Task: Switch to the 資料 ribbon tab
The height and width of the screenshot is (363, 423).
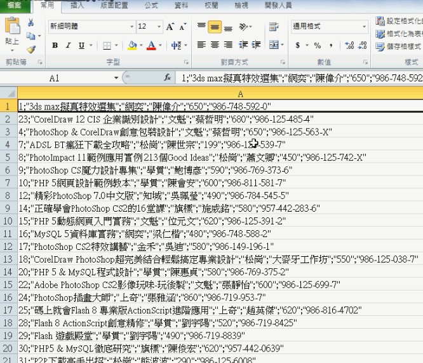Action: pyautogui.click(x=181, y=5)
